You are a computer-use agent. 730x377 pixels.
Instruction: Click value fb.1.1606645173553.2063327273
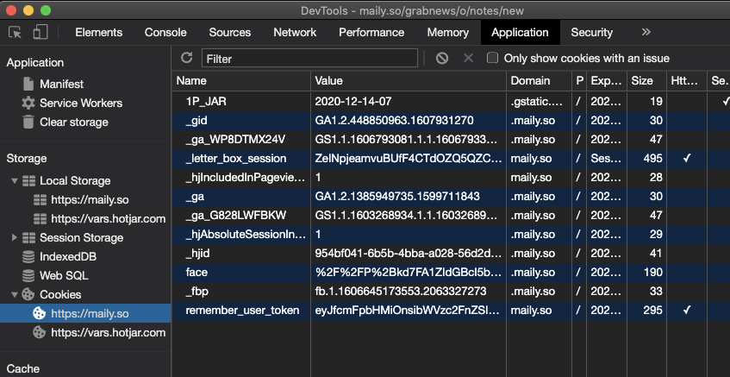[401, 292]
